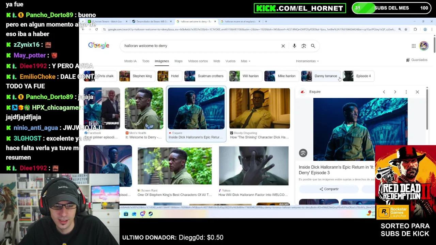Filter images by Mike hanlon chip
436x245 pixels.
tap(281, 76)
